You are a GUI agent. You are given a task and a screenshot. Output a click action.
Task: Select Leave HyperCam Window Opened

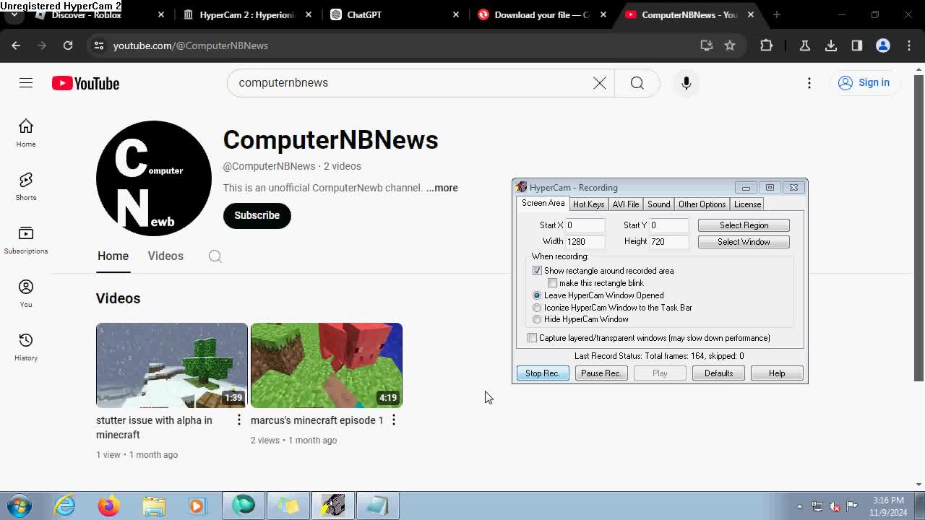tap(537, 295)
